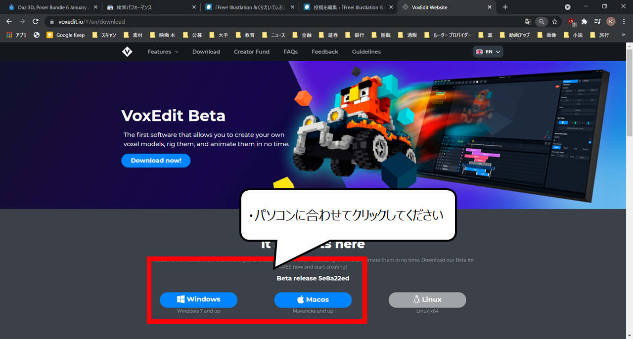Screen dimensions: 633x339
Task: Open FAQs in the site navigation
Action: [x=290, y=52]
